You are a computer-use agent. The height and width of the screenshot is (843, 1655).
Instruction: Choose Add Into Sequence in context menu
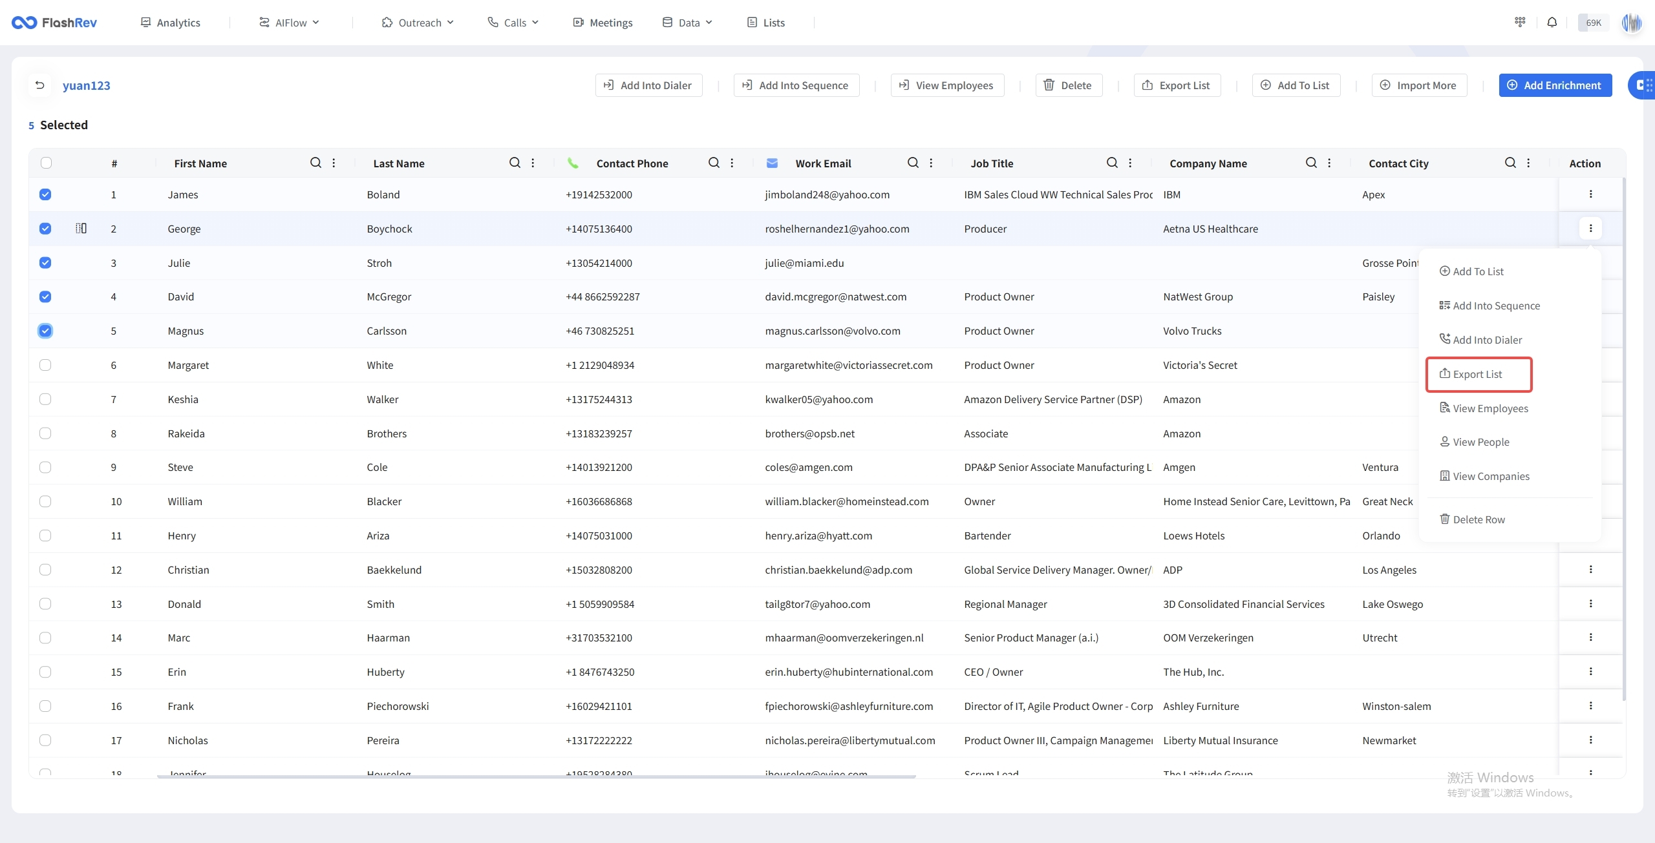point(1489,306)
